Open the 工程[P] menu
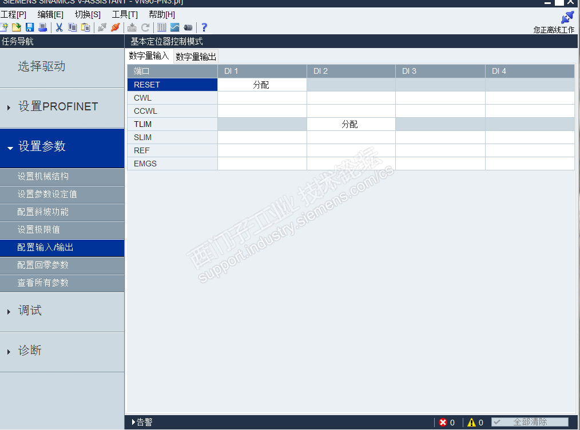 point(13,14)
